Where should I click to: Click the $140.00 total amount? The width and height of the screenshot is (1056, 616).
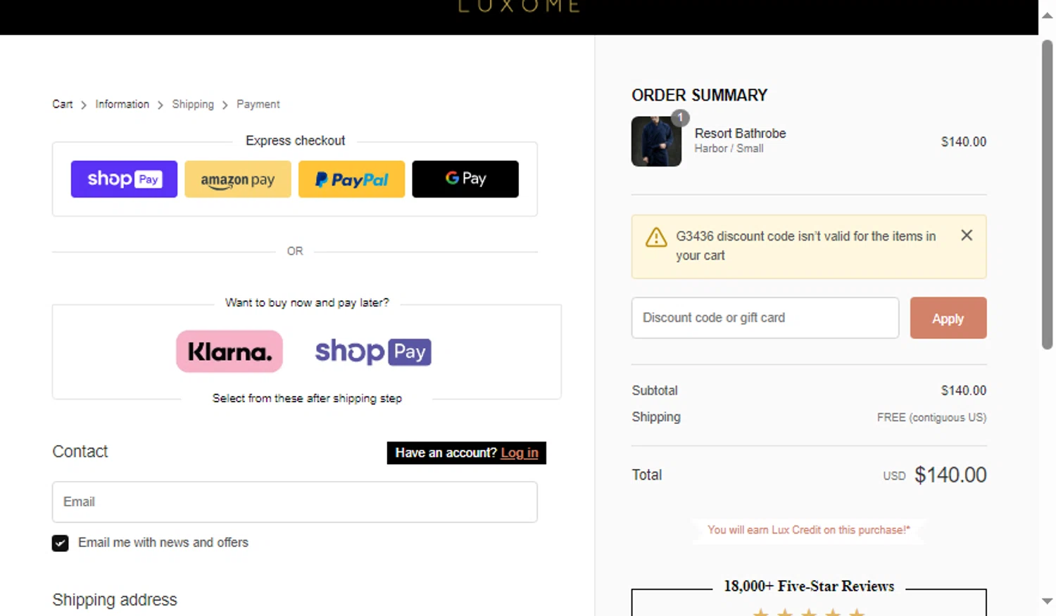point(950,475)
